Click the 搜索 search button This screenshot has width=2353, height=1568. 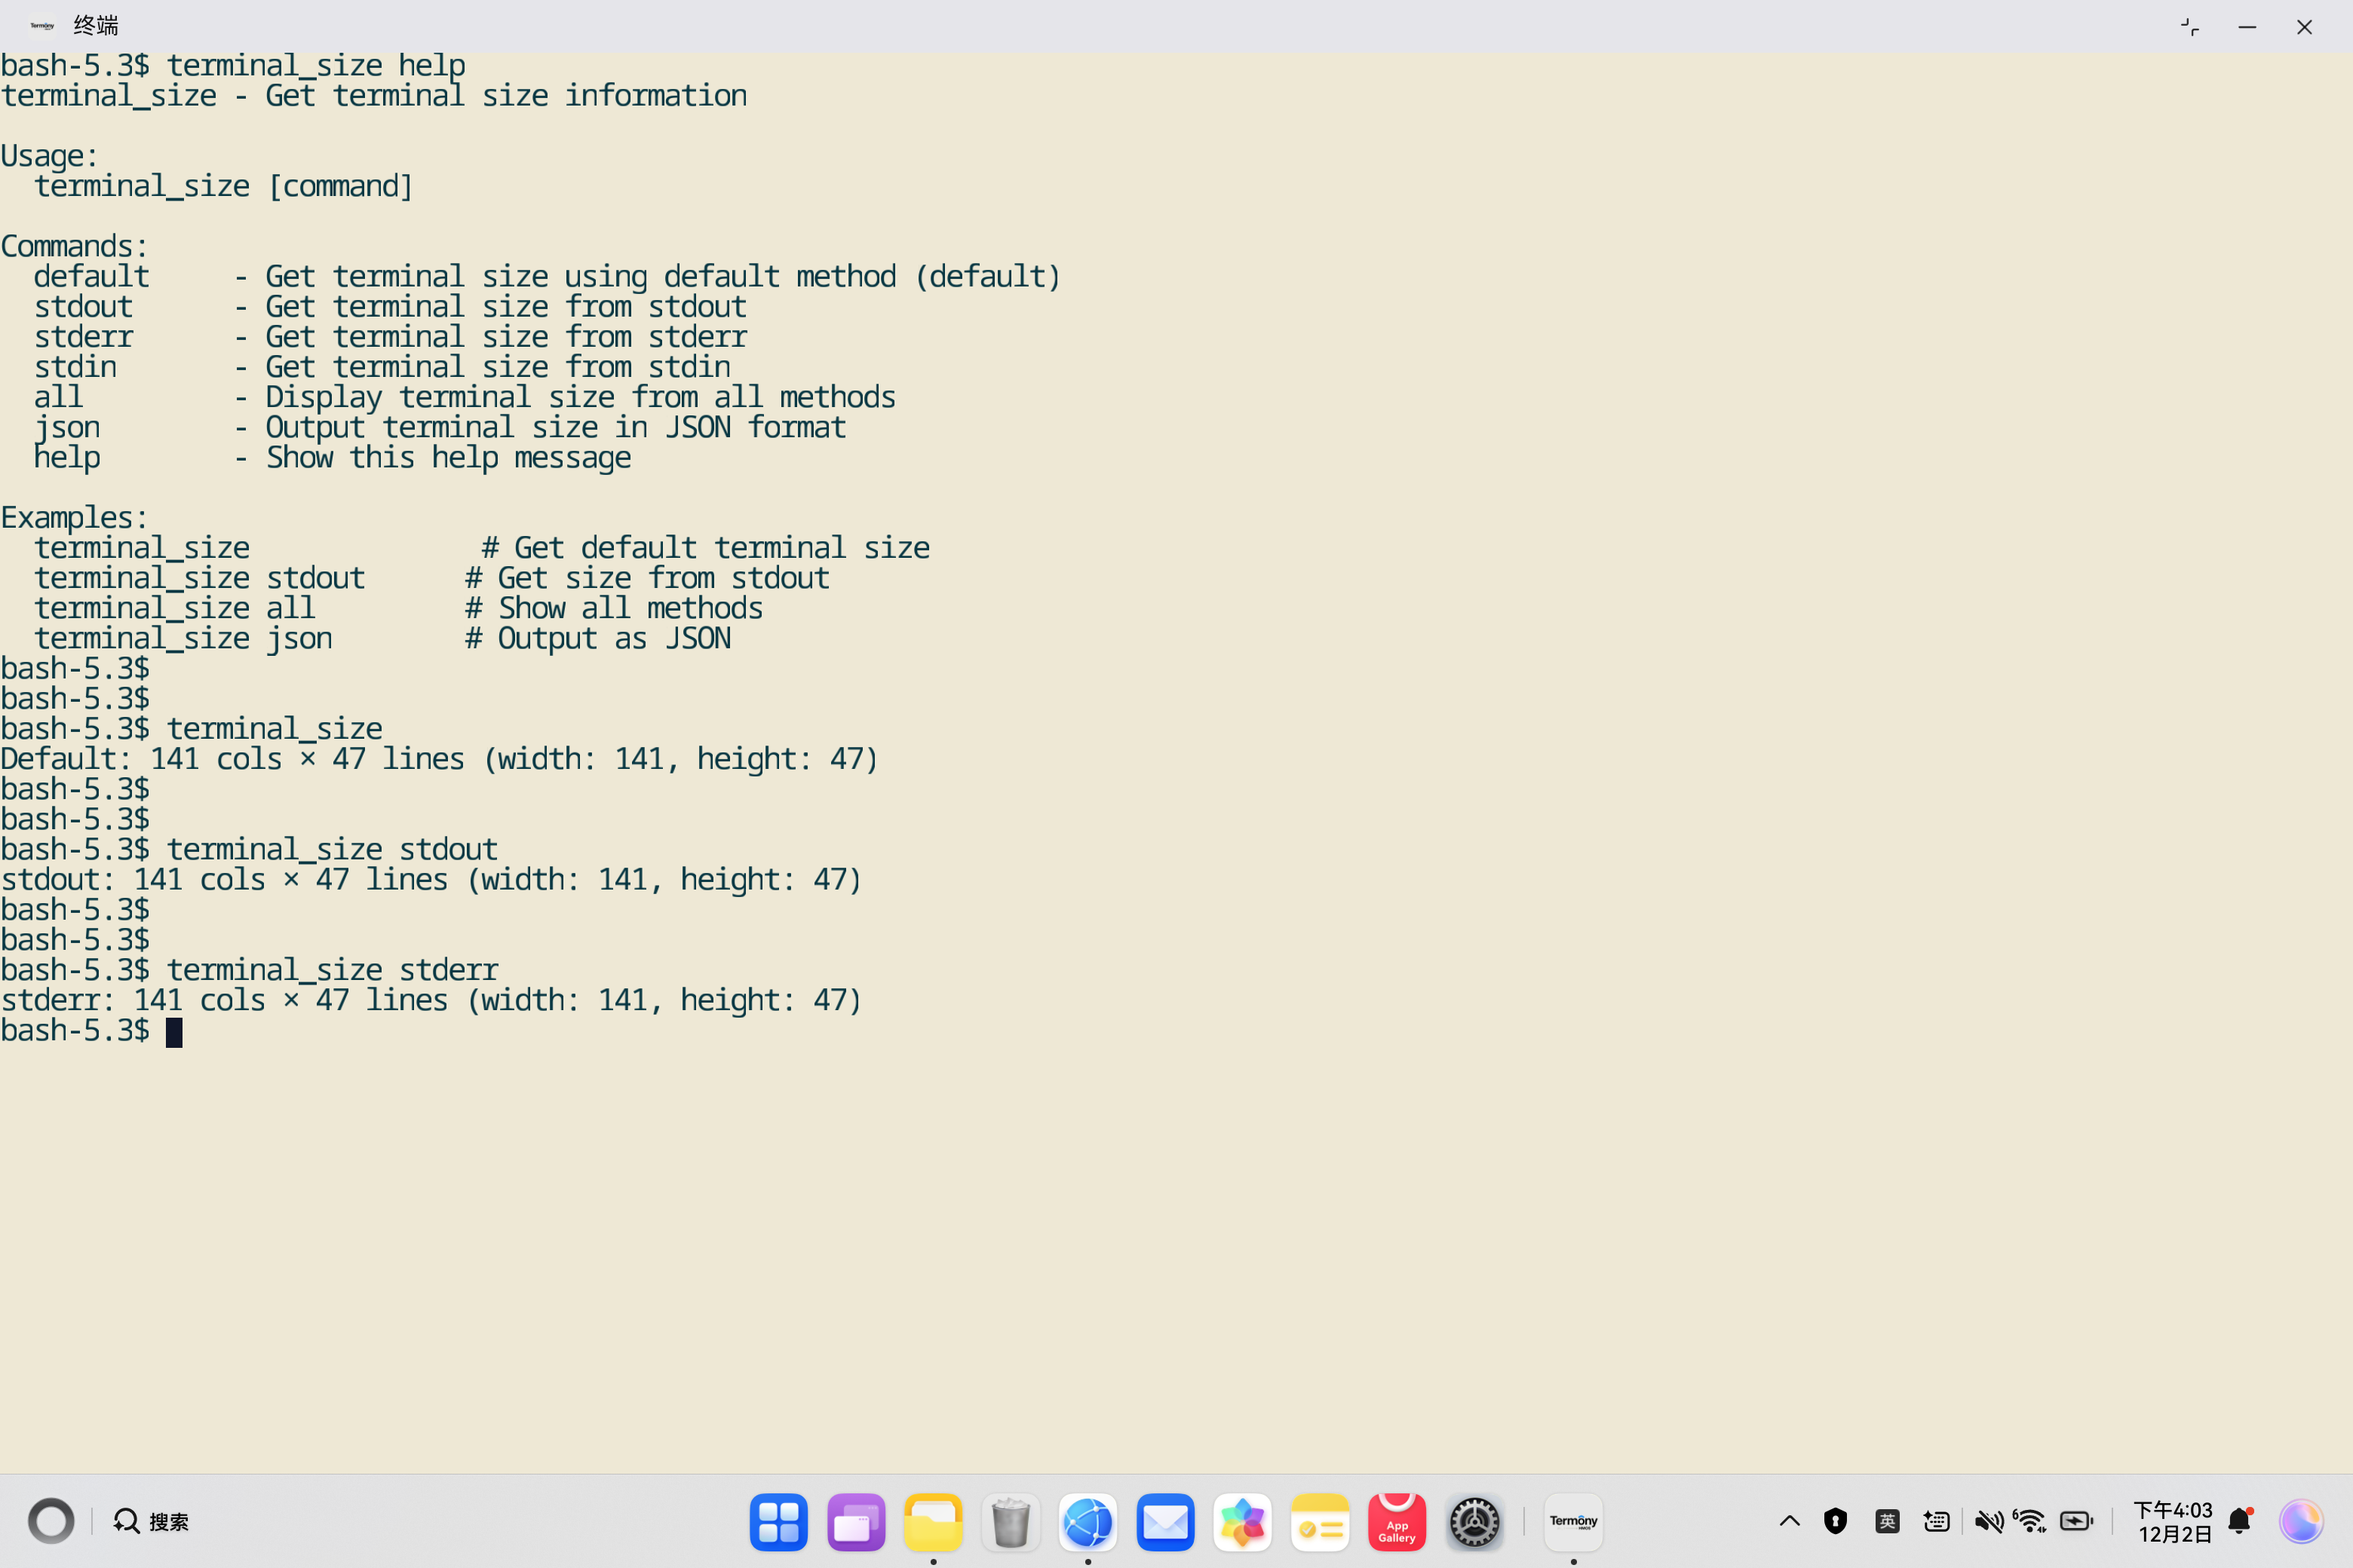[x=151, y=1521]
